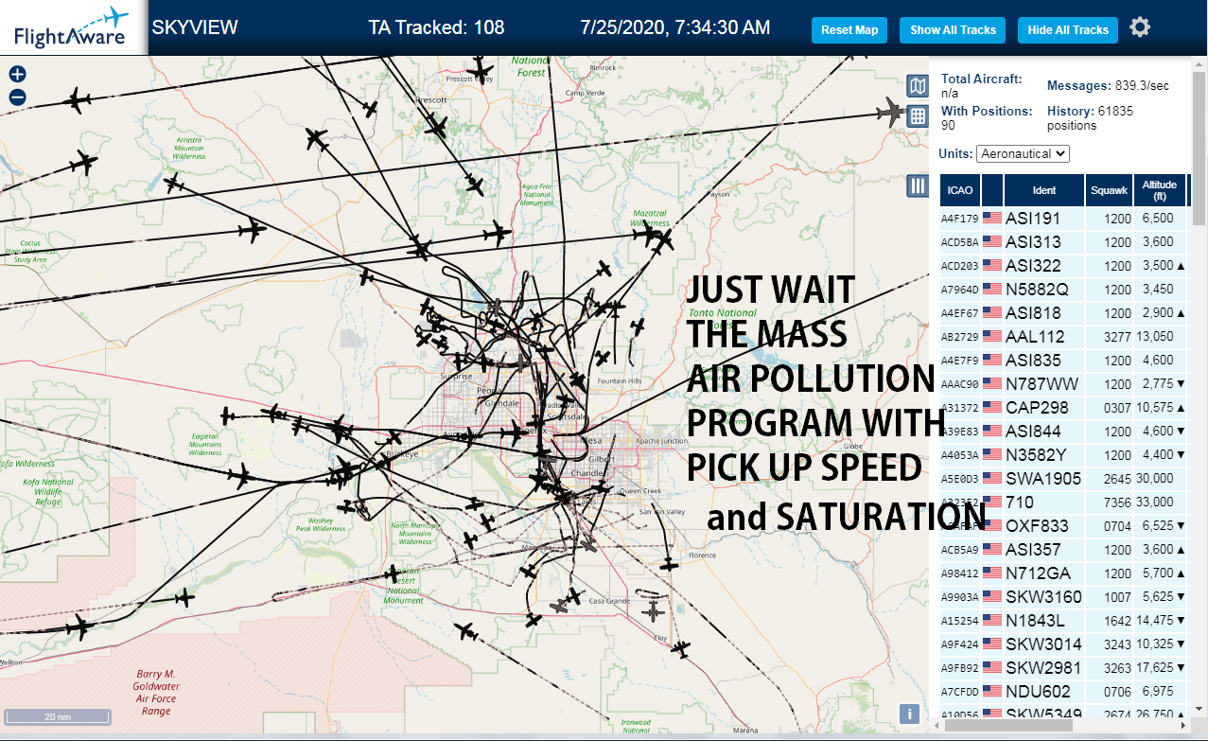Select flight NDU602 in the table
The height and width of the screenshot is (741, 1208).
[1038, 692]
